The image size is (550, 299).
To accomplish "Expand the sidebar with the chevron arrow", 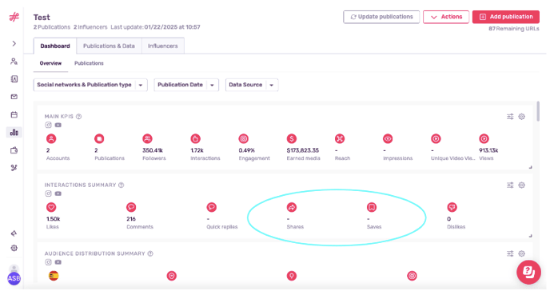I will (x=14, y=43).
